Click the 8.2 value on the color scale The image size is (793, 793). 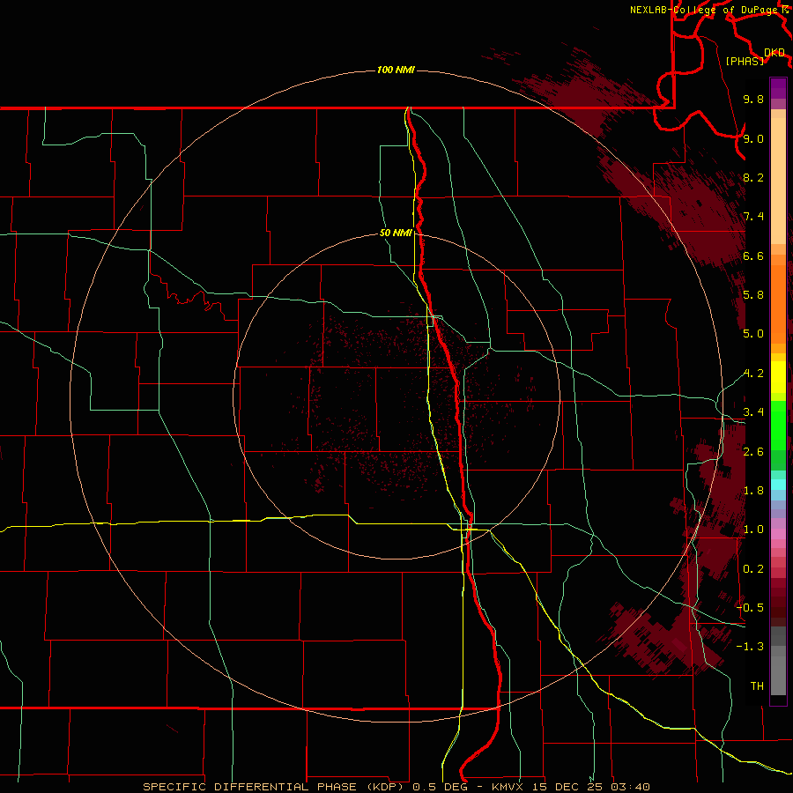(753, 177)
